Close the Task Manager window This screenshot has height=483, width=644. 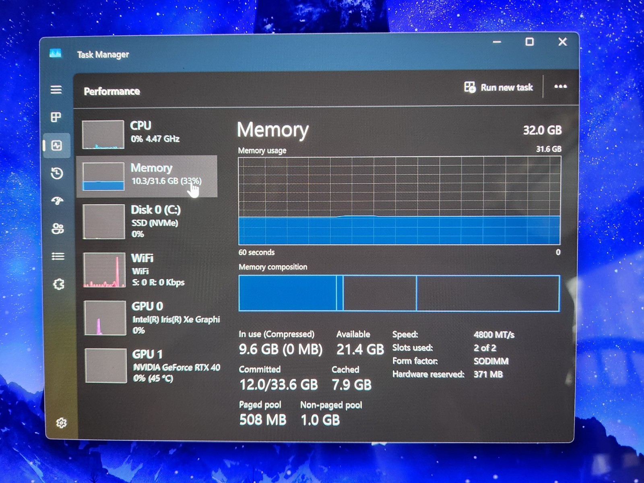point(563,42)
